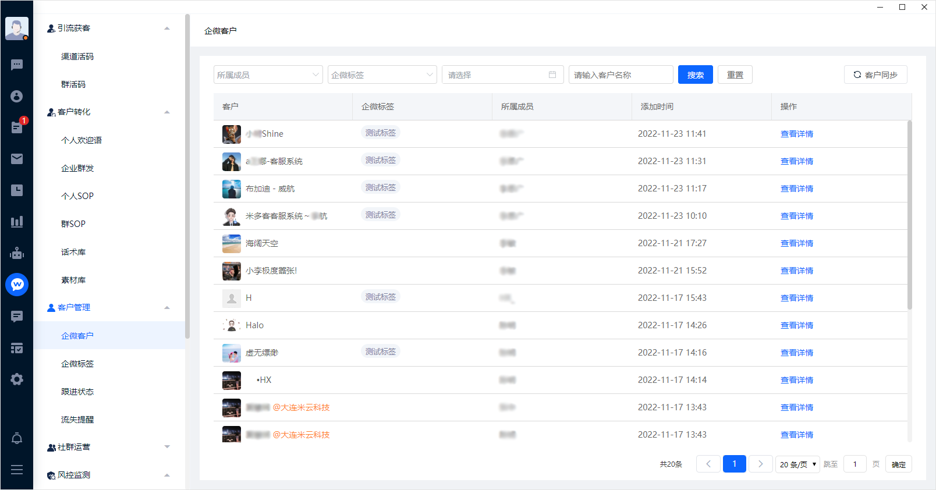936x490 pixels.
Task: Open the bar chart statistics icon
Action: [17, 222]
